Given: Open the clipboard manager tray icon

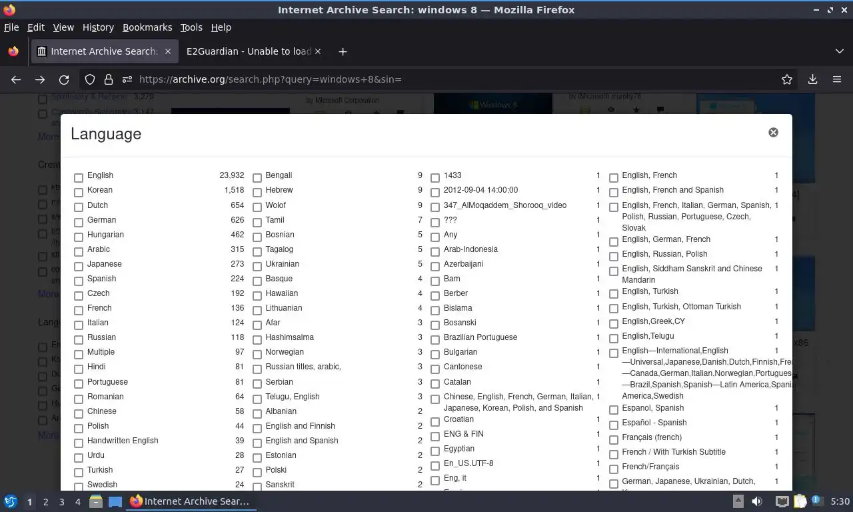Looking at the screenshot, I should coord(800,501).
